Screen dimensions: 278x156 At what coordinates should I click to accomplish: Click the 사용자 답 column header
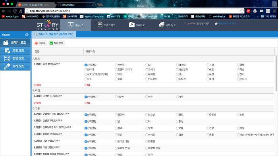(x=179, y=52)
